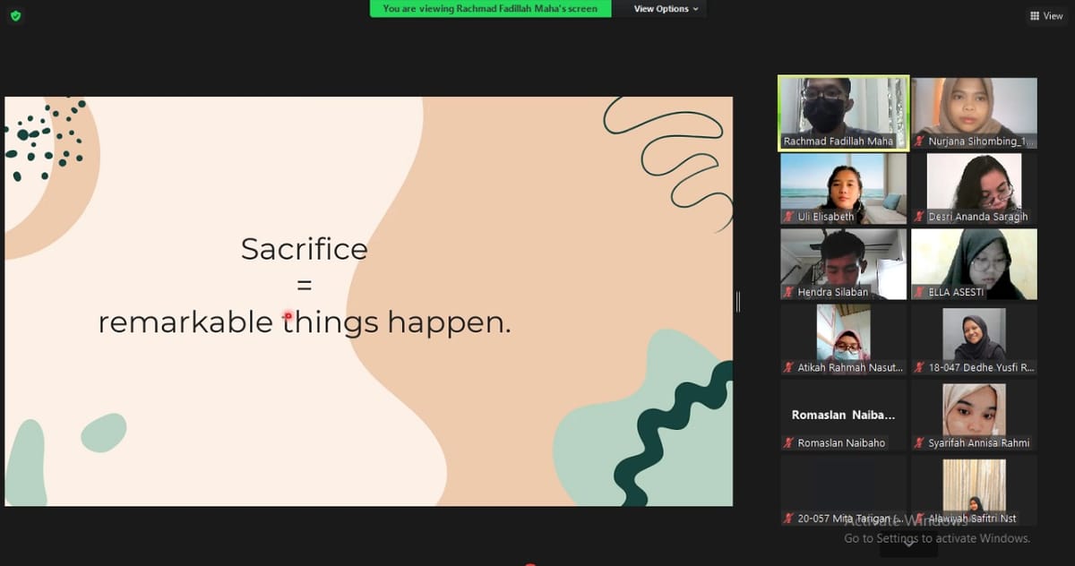The width and height of the screenshot is (1075, 566).
Task: Click the muted mic icon beside 20-057 Mita Tarigan
Action: click(788, 518)
